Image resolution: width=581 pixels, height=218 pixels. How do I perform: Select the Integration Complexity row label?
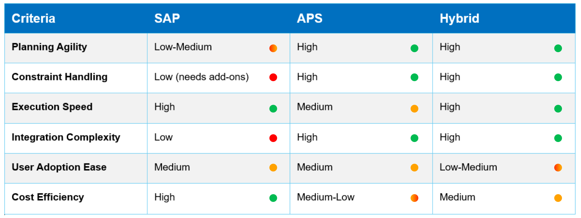pyautogui.click(x=66, y=137)
